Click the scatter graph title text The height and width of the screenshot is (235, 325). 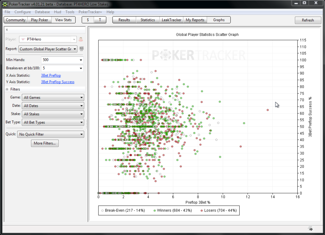click(x=207, y=35)
